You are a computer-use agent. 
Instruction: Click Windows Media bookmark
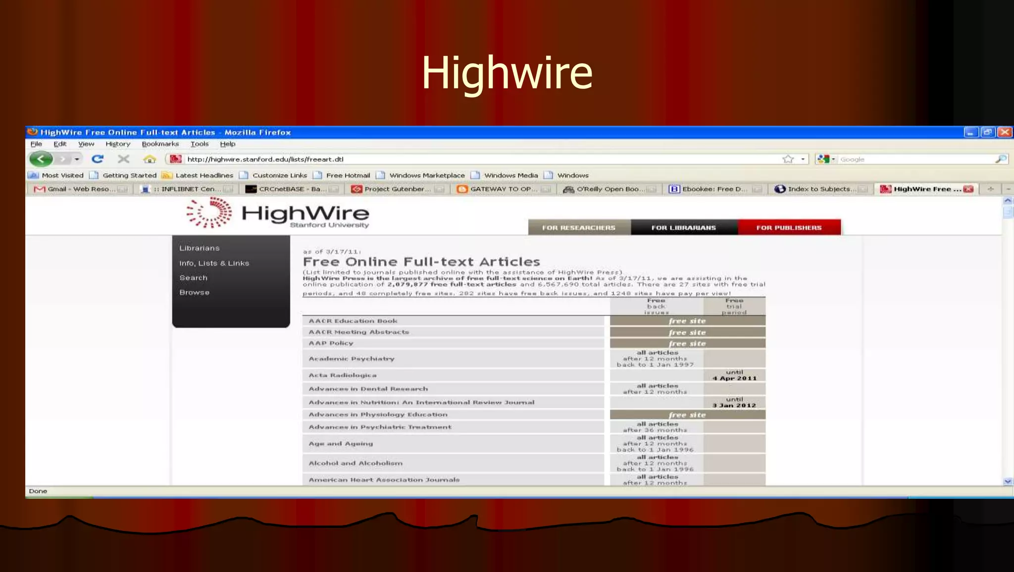pyautogui.click(x=505, y=175)
